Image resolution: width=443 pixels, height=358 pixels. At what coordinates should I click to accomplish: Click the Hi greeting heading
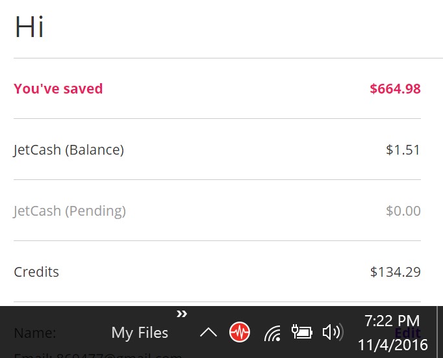(29, 28)
